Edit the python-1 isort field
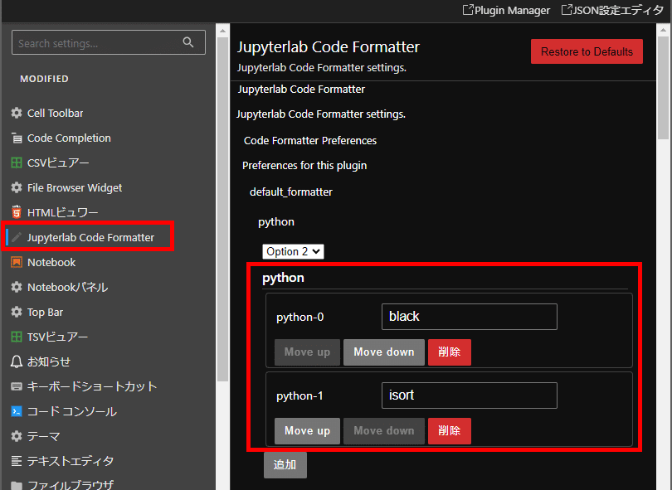This screenshot has width=672, height=490. [470, 395]
